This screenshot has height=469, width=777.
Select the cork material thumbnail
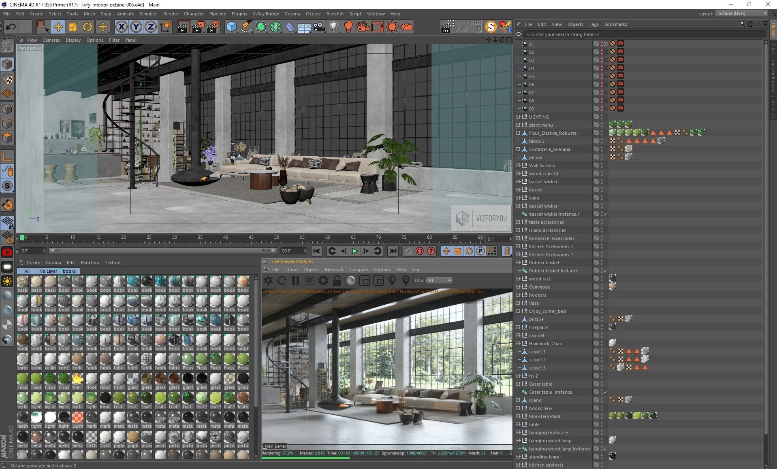(77, 362)
